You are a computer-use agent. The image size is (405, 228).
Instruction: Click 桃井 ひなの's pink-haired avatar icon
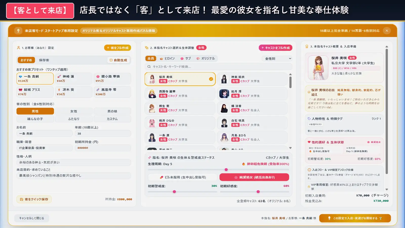click(152, 123)
